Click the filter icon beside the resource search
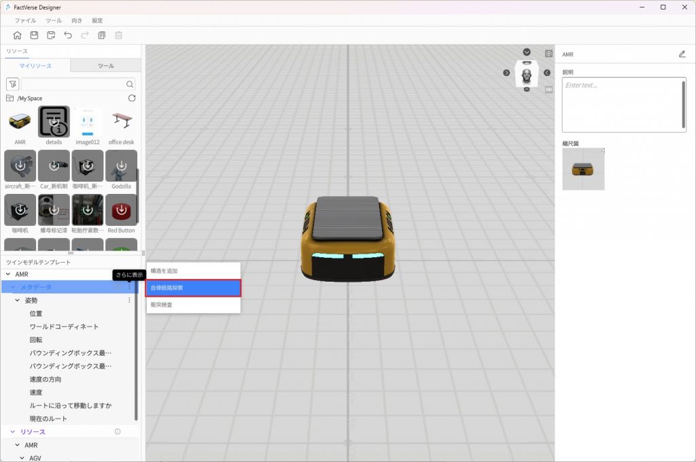The width and height of the screenshot is (696, 462). (12, 84)
